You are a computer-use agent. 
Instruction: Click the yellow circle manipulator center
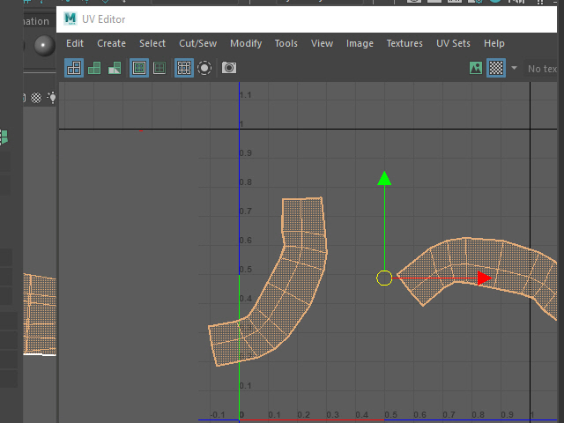point(384,278)
